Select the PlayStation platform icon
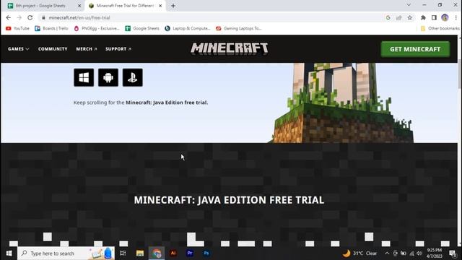The image size is (462, 260). 133,77
